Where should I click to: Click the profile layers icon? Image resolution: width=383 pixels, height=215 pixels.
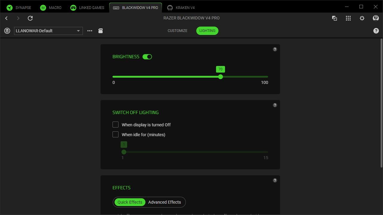[x=7, y=31]
